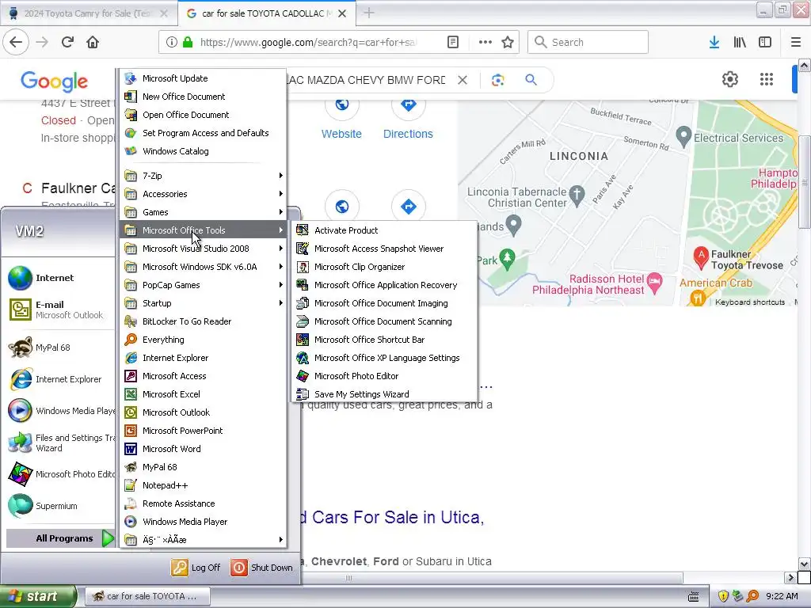Expand Microsoft Visual Studio 2008 folder
The height and width of the screenshot is (608, 811).
coord(204,249)
